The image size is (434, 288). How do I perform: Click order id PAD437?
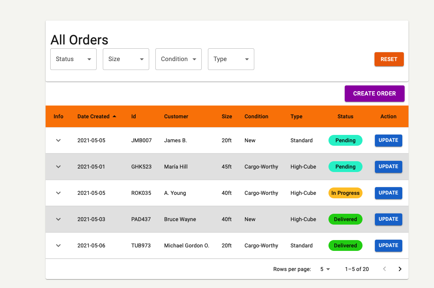[x=141, y=219]
